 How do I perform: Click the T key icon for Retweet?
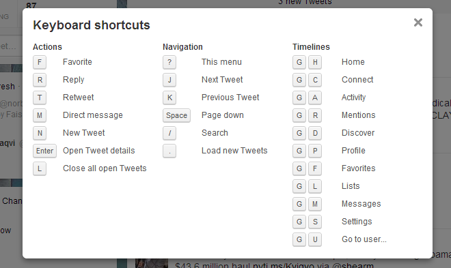[40, 98]
